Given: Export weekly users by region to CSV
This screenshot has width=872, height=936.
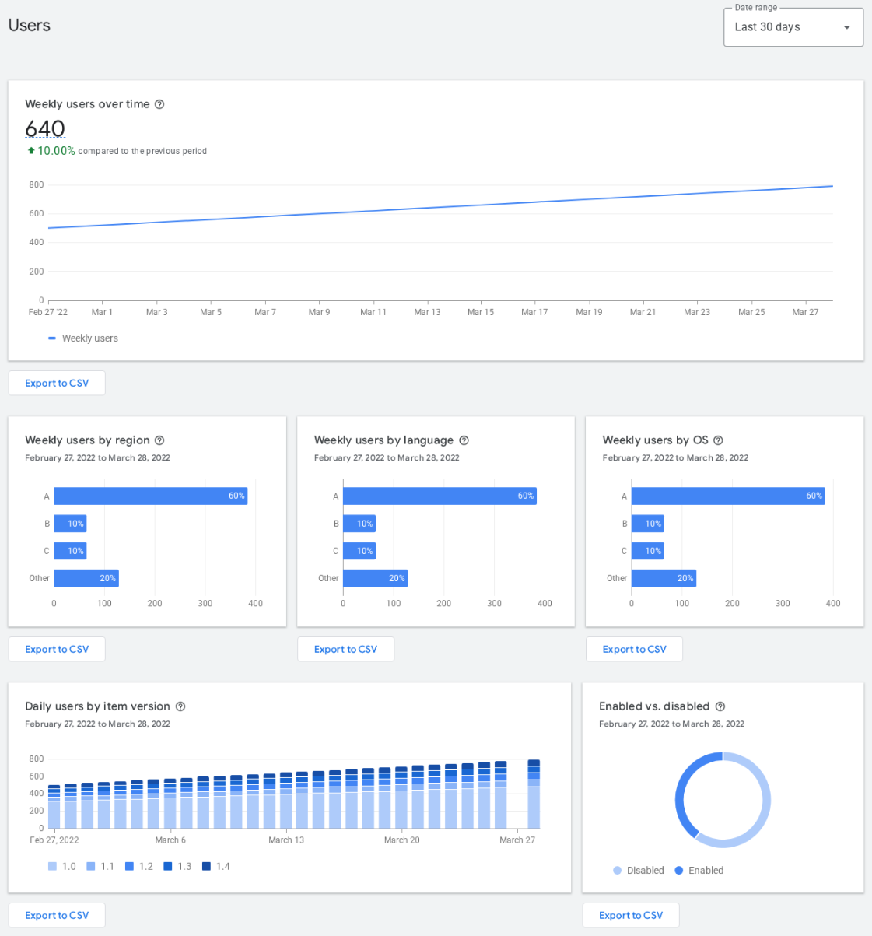Looking at the screenshot, I should 57,649.
